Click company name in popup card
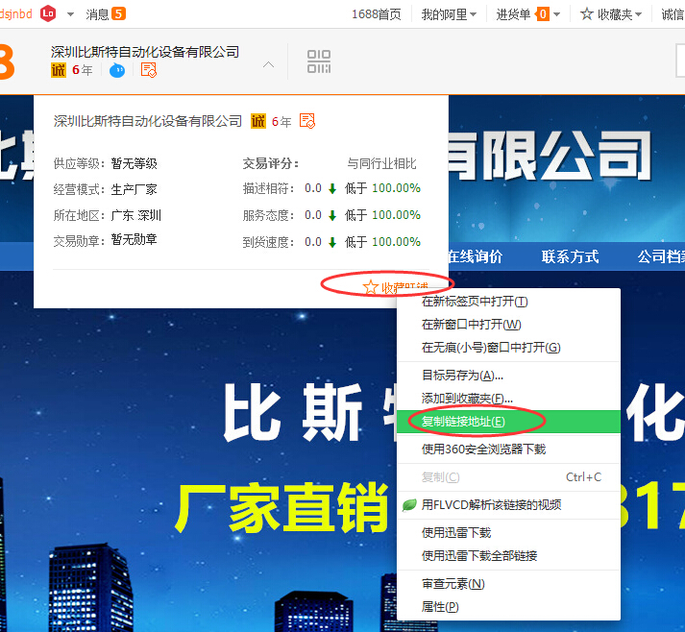 coord(148,121)
